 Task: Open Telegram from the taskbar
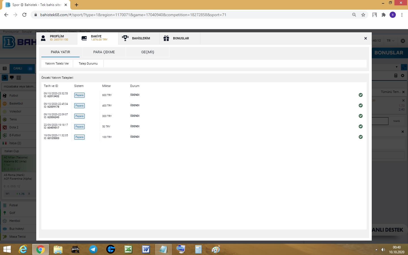point(93,249)
